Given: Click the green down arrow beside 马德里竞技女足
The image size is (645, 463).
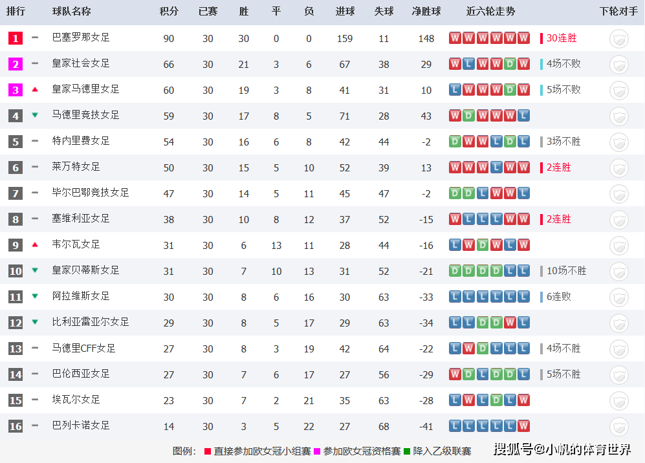Looking at the screenshot, I should click(x=35, y=115).
